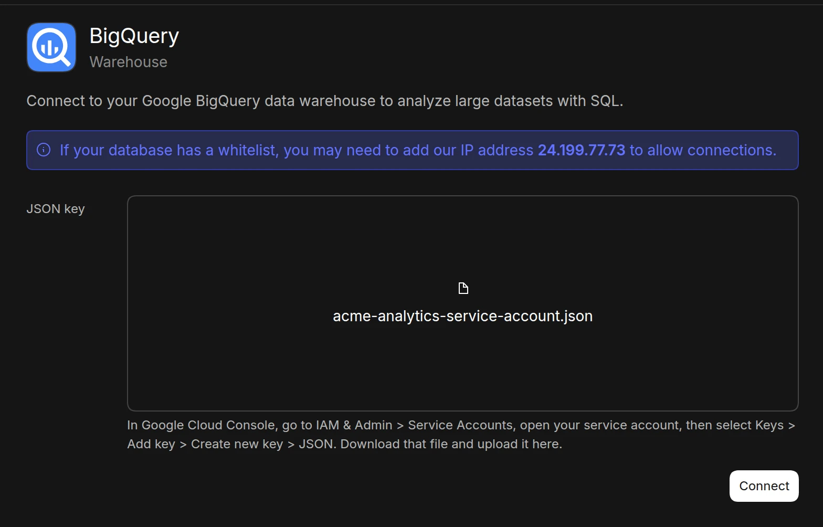Select the acme-analytics-service-account.json filename
The height and width of the screenshot is (527, 823).
pos(463,316)
